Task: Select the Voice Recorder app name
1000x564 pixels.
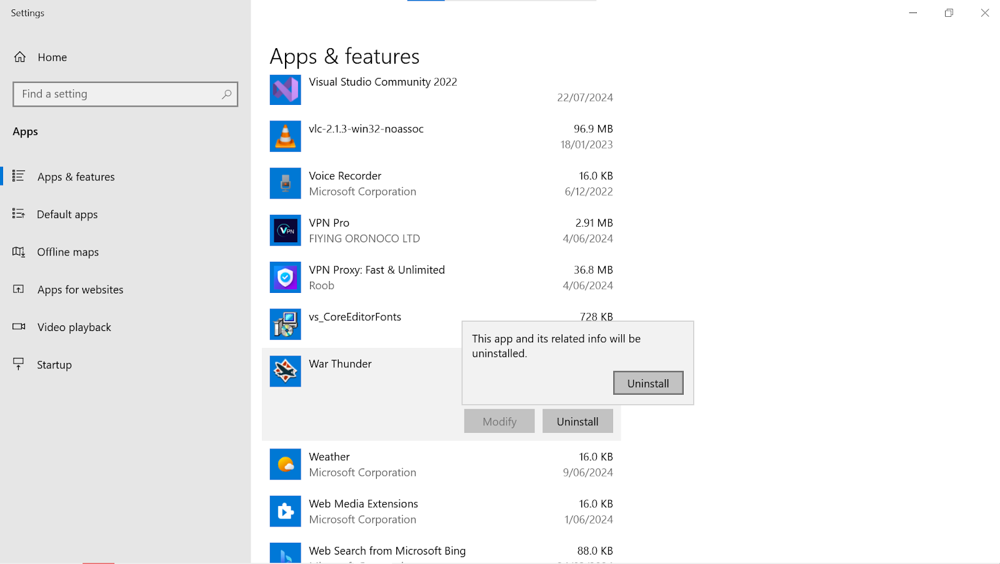Action: 345,176
